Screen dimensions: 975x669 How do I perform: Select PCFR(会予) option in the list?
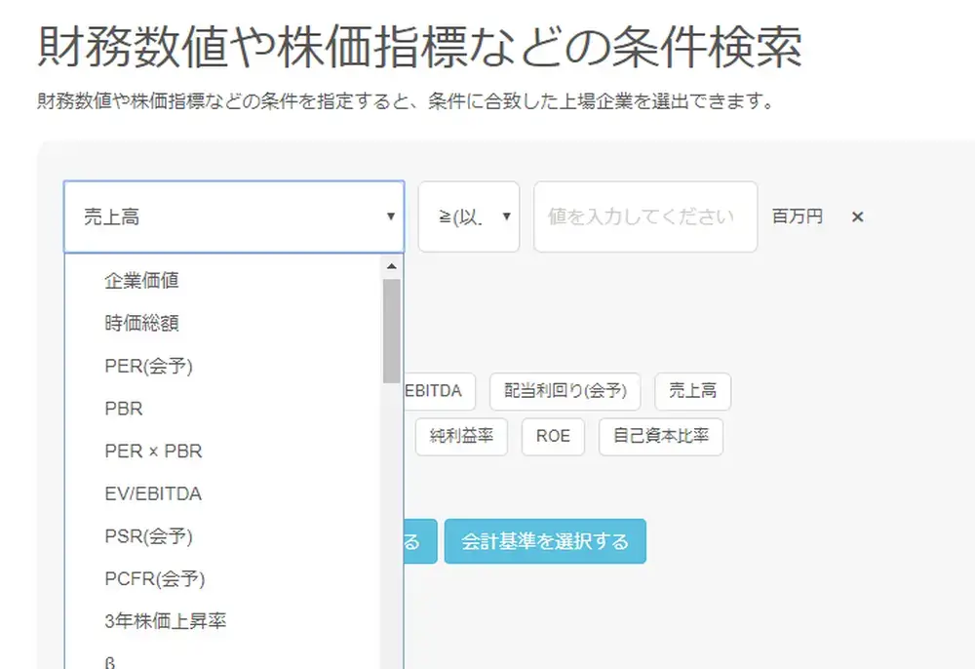[x=222, y=579]
